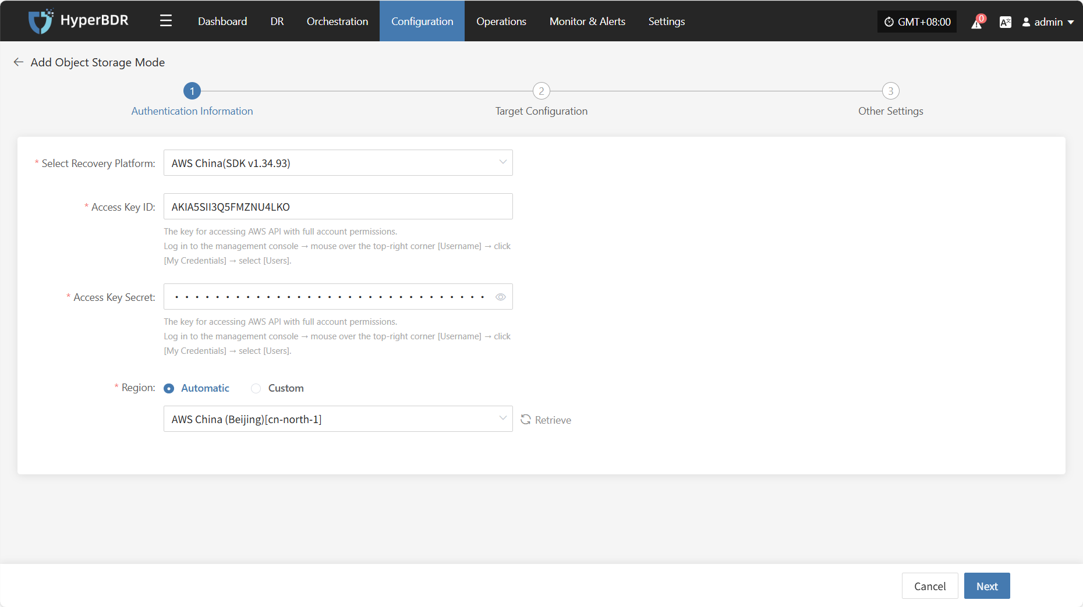Open the GMT+08:00 timezone selector
This screenshot has width=1083, height=607.
pos(917,22)
